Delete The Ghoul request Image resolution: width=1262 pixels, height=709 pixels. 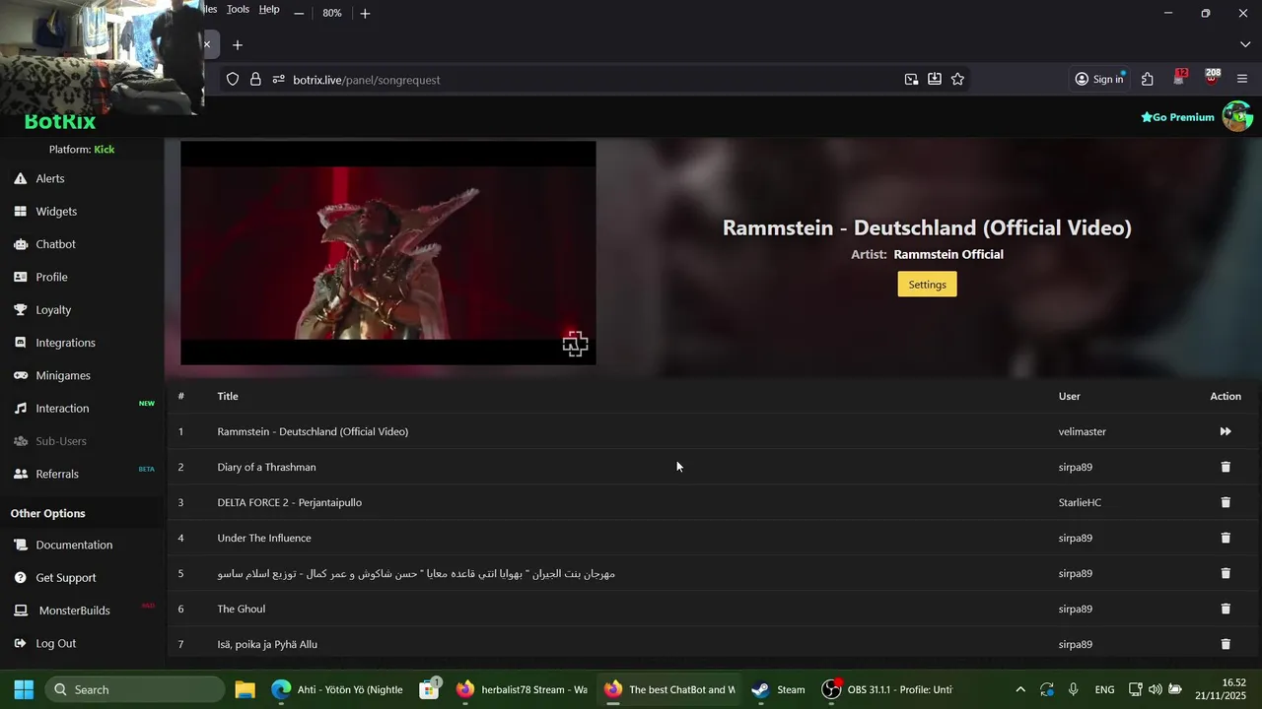pos(1226,609)
